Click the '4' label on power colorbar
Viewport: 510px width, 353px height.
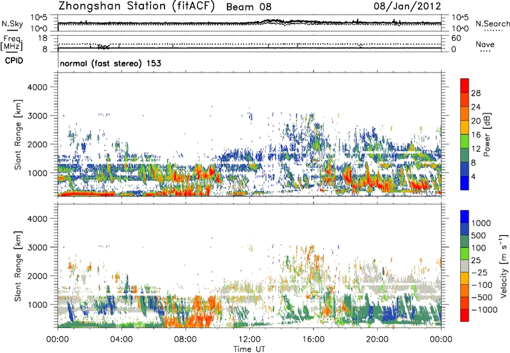(x=473, y=176)
